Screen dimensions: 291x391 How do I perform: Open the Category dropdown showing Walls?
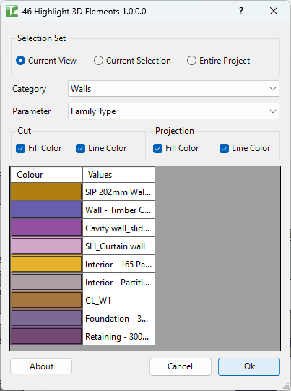(173, 88)
